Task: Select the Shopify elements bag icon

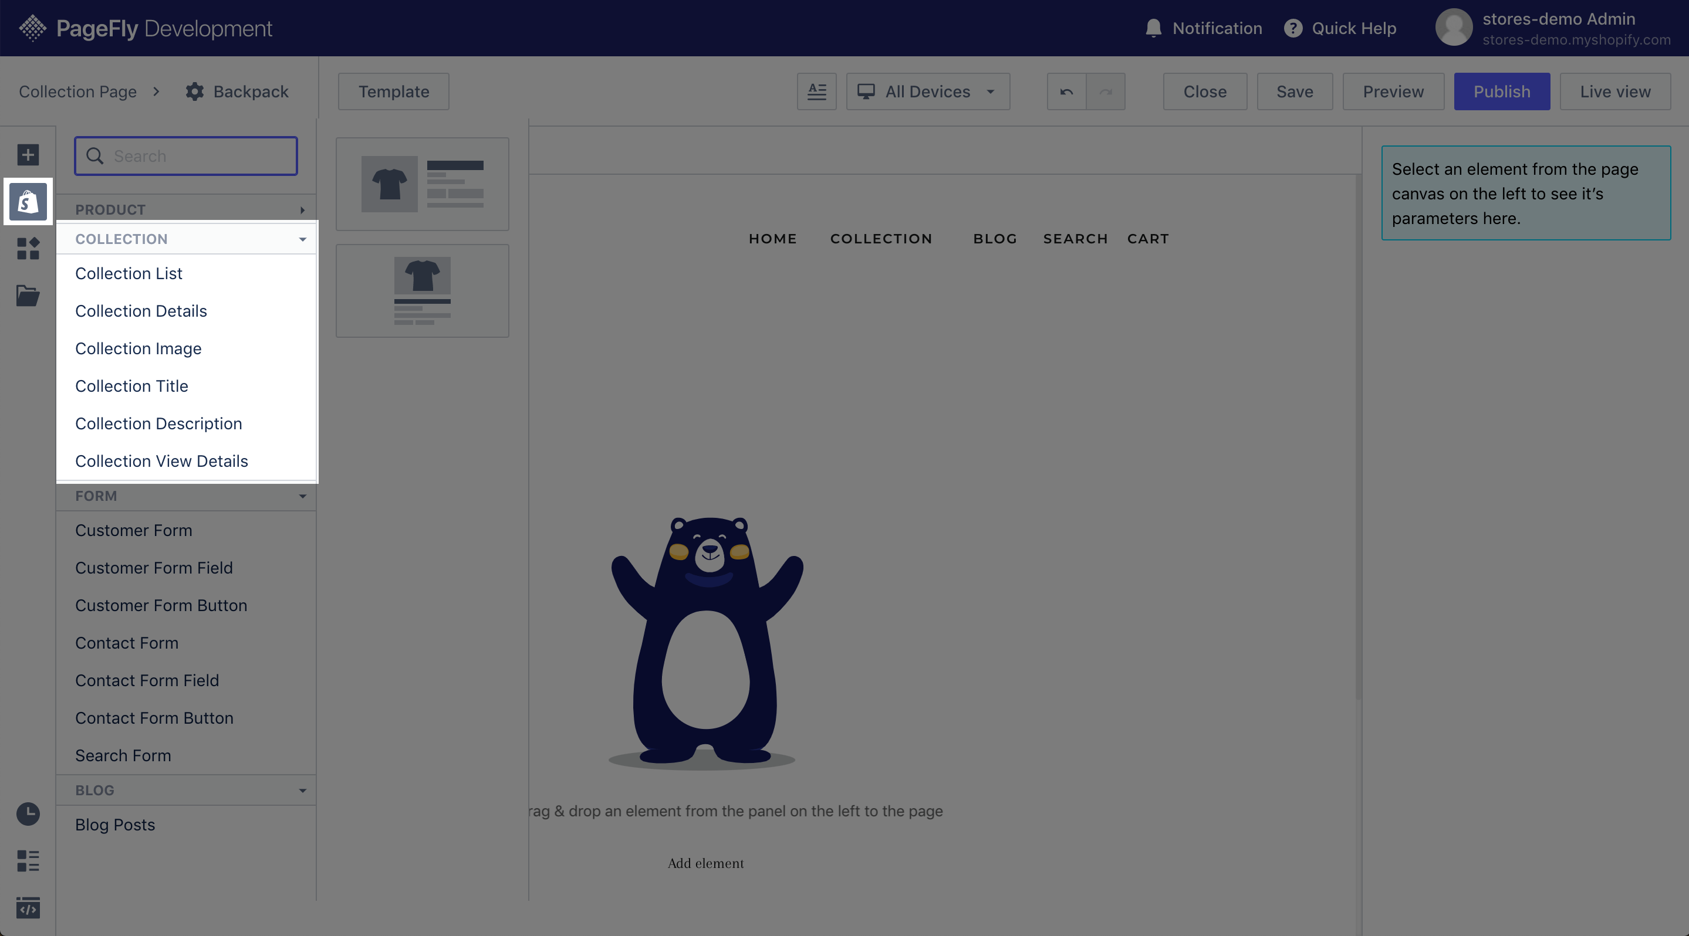Action: click(x=28, y=202)
